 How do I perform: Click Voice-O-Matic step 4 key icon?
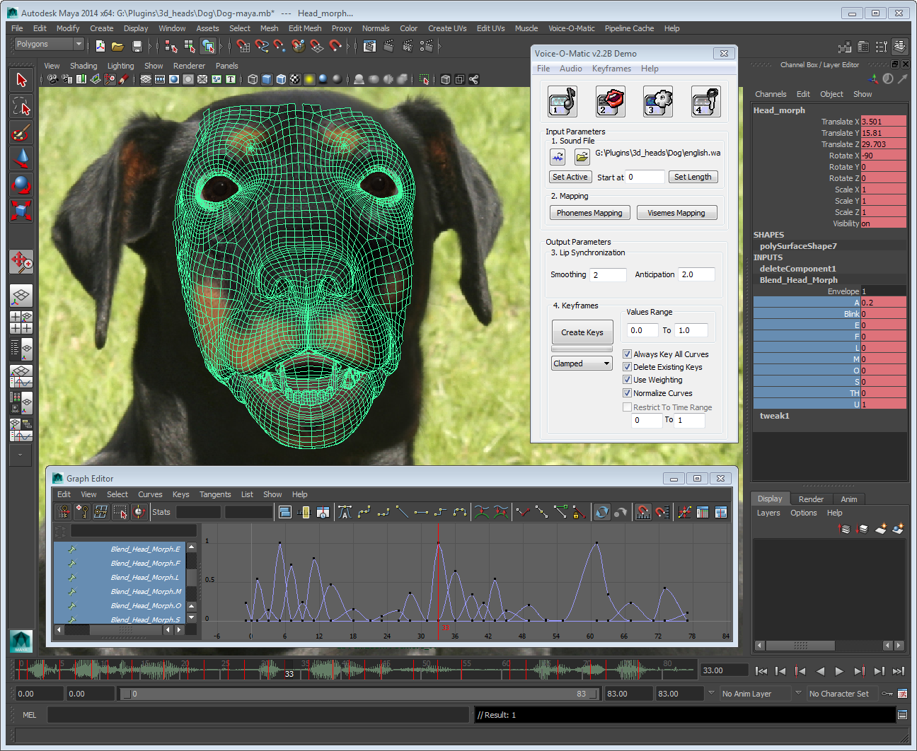click(705, 102)
